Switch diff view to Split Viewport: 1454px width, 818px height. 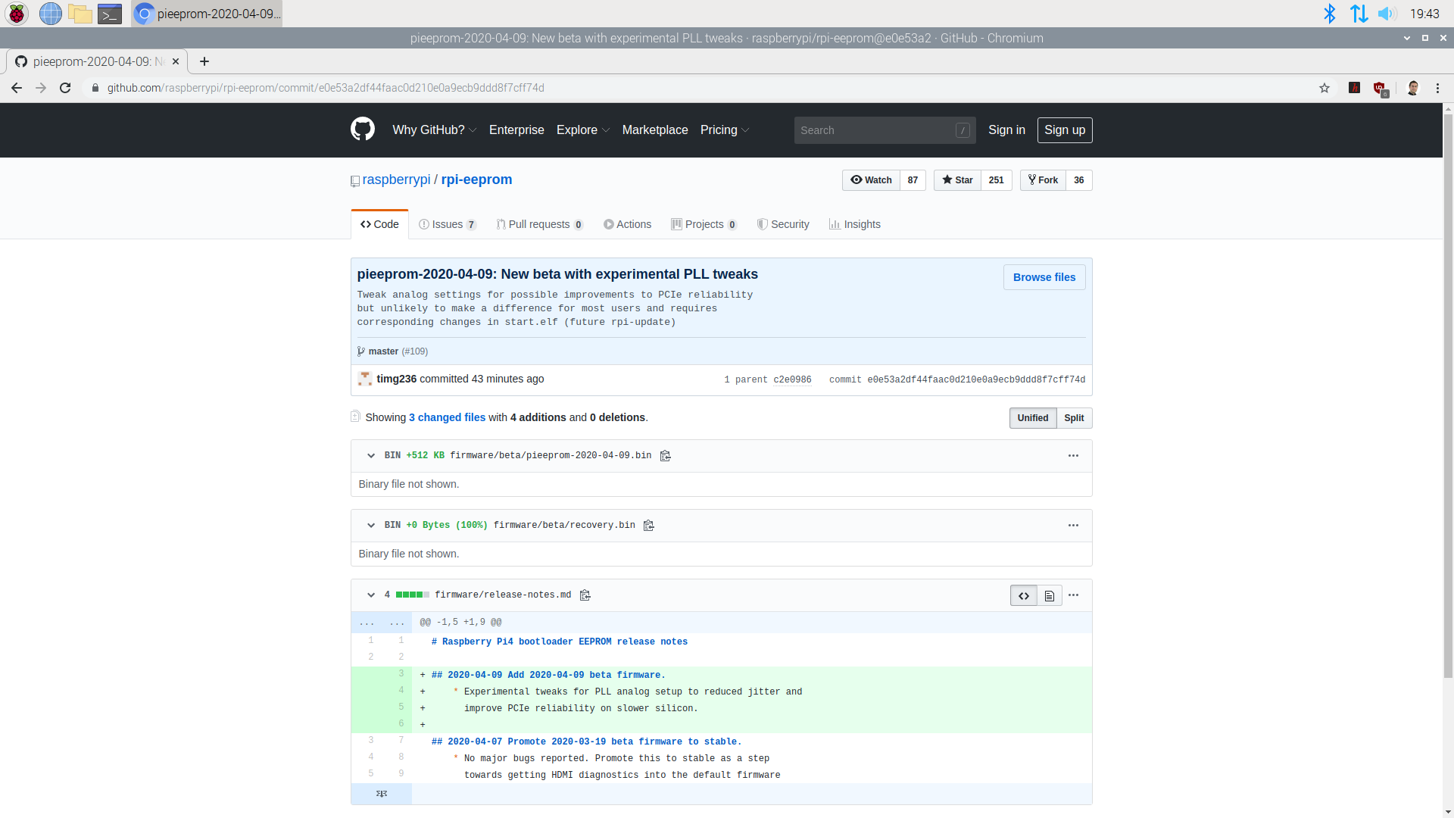1074,418
